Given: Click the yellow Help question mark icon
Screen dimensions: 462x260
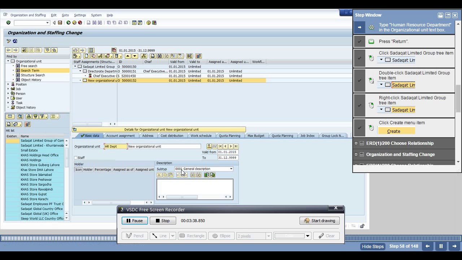Looking at the screenshot, I should click(148, 23).
